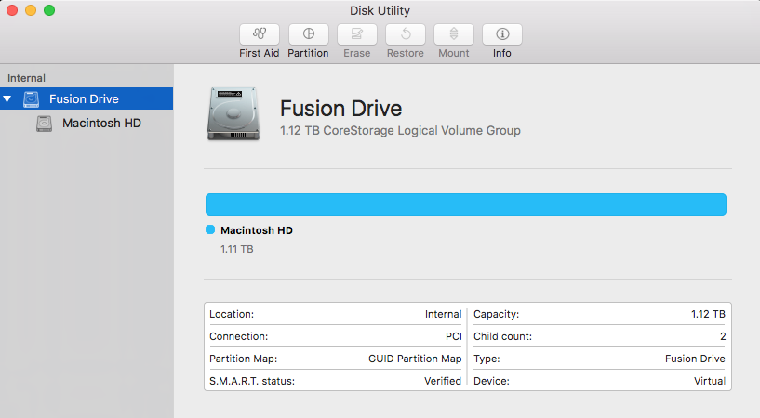The image size is (760, 418).
Task: Click the Connection: label
Action: pos(238,336)
